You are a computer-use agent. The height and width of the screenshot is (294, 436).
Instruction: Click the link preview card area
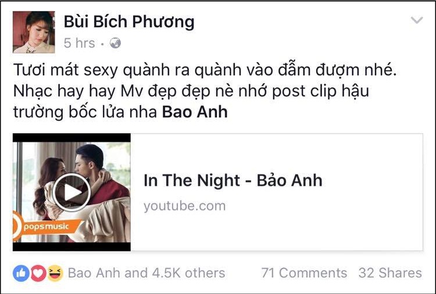(218, 192)
